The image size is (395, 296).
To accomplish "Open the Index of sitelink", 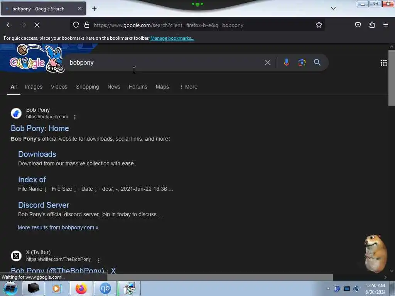I will point(32,180).
